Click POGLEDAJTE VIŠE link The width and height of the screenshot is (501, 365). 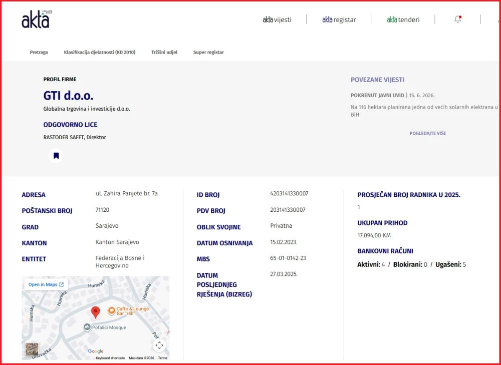428,133
